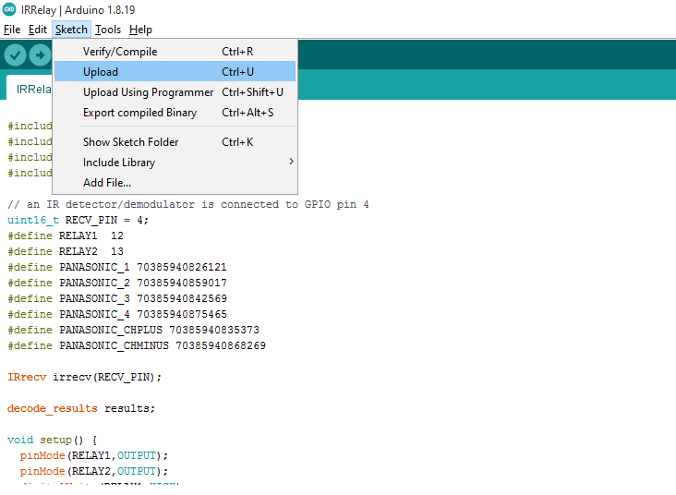Screen dimensions: 676x495
Task: Choose Add File... from the menu
Action: click(107, 183)
